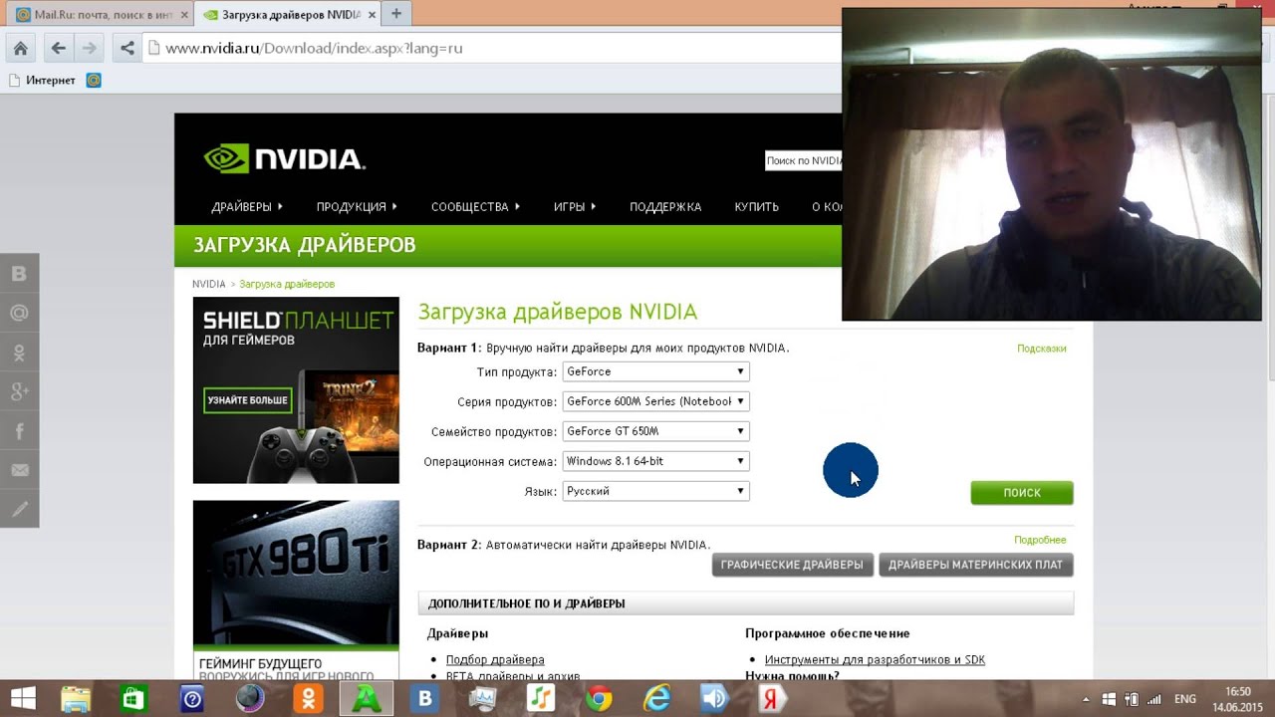This screenshot has width=1275, height=717.
Task: Share via Facebook sidebar icon
Action: [x=19, y=431]
